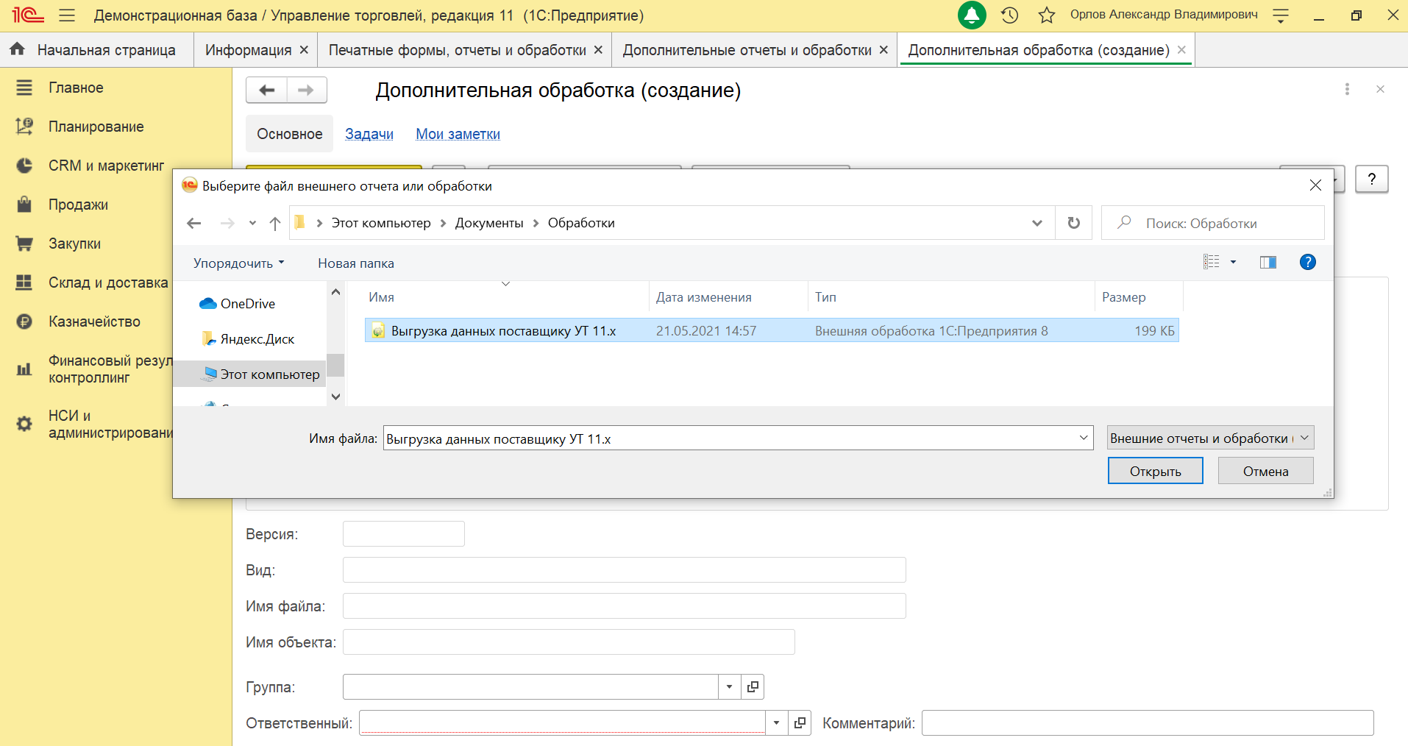Open Склад и доставка section
Viewport: 1408px width, 746px height.
[x=108, y=283]
